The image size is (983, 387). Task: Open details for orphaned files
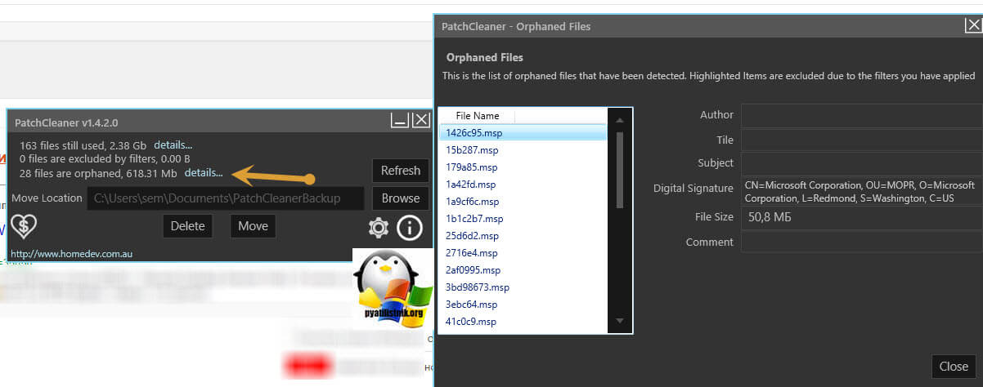tap(204, 173)
